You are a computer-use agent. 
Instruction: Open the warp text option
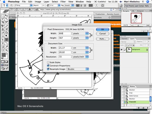tap(97, 5)
